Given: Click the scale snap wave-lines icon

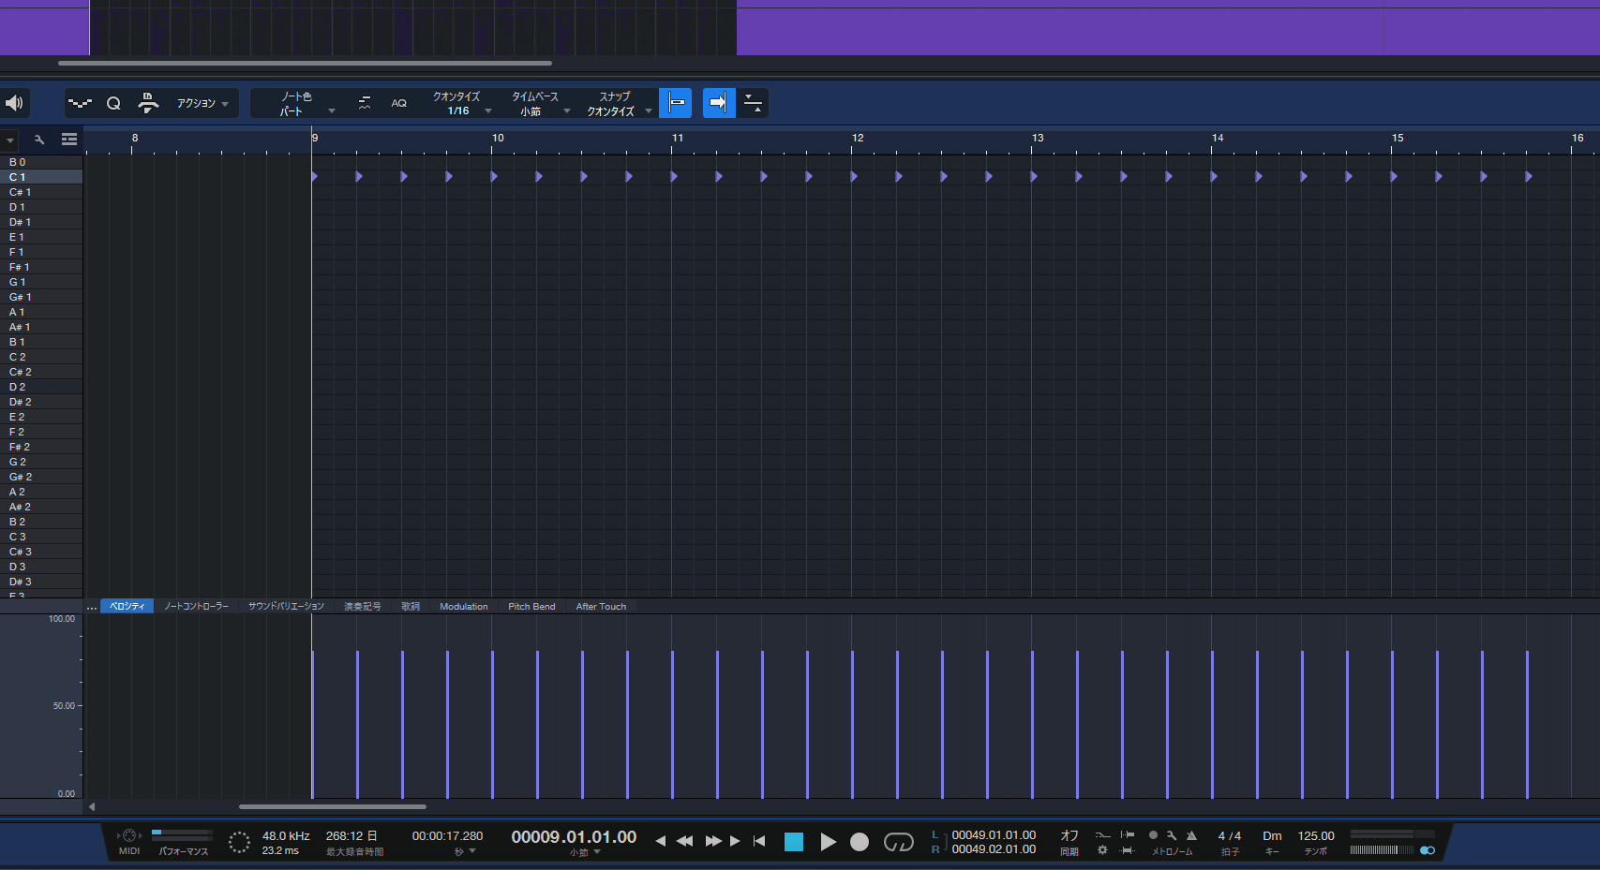Looking at the screenshot, I should (365, 103).
